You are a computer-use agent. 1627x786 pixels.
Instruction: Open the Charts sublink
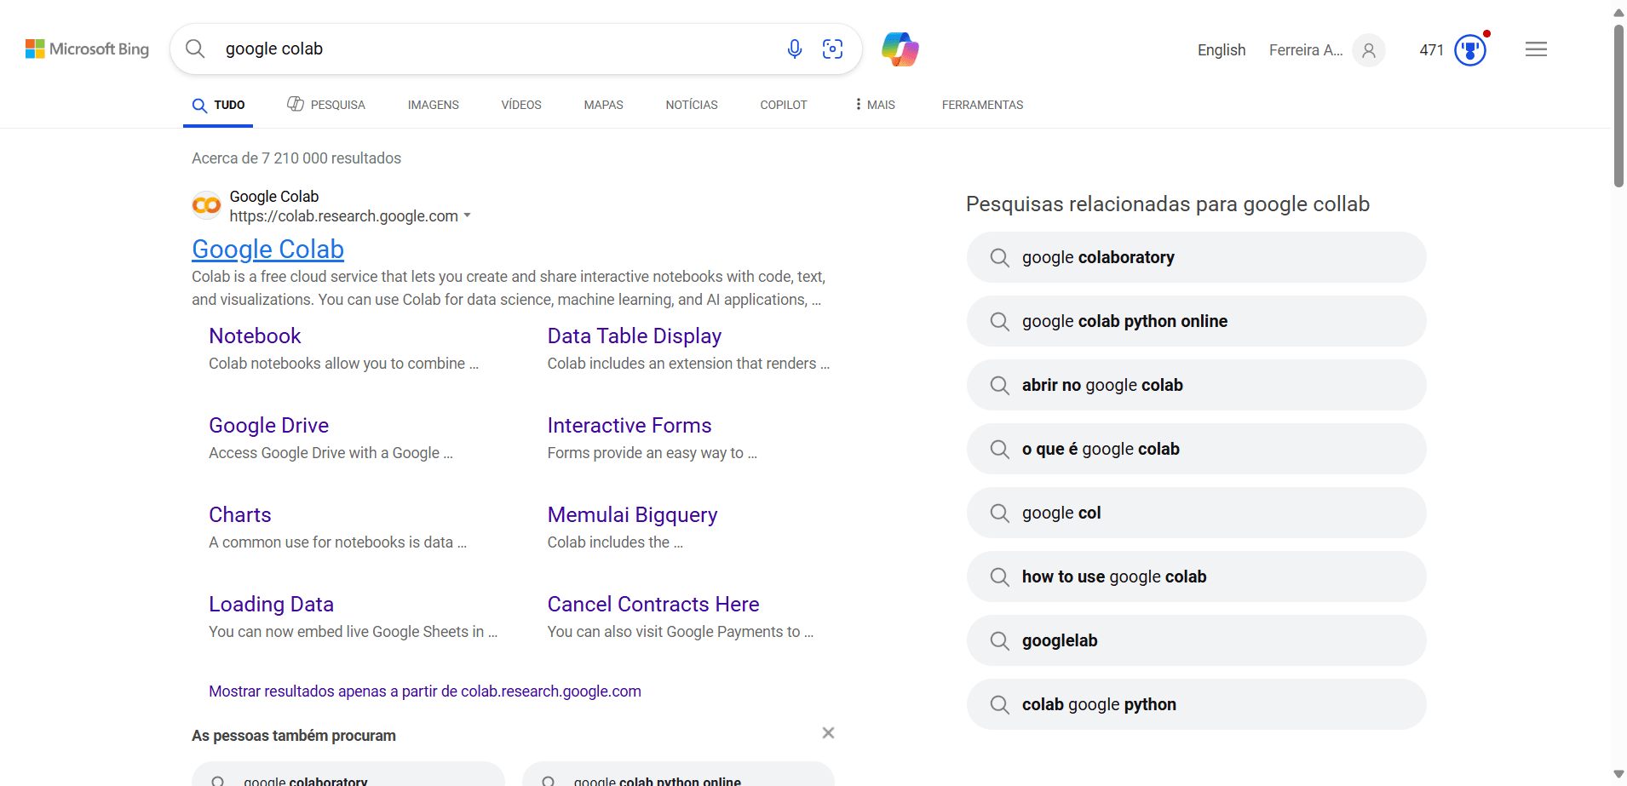[240, 515]
